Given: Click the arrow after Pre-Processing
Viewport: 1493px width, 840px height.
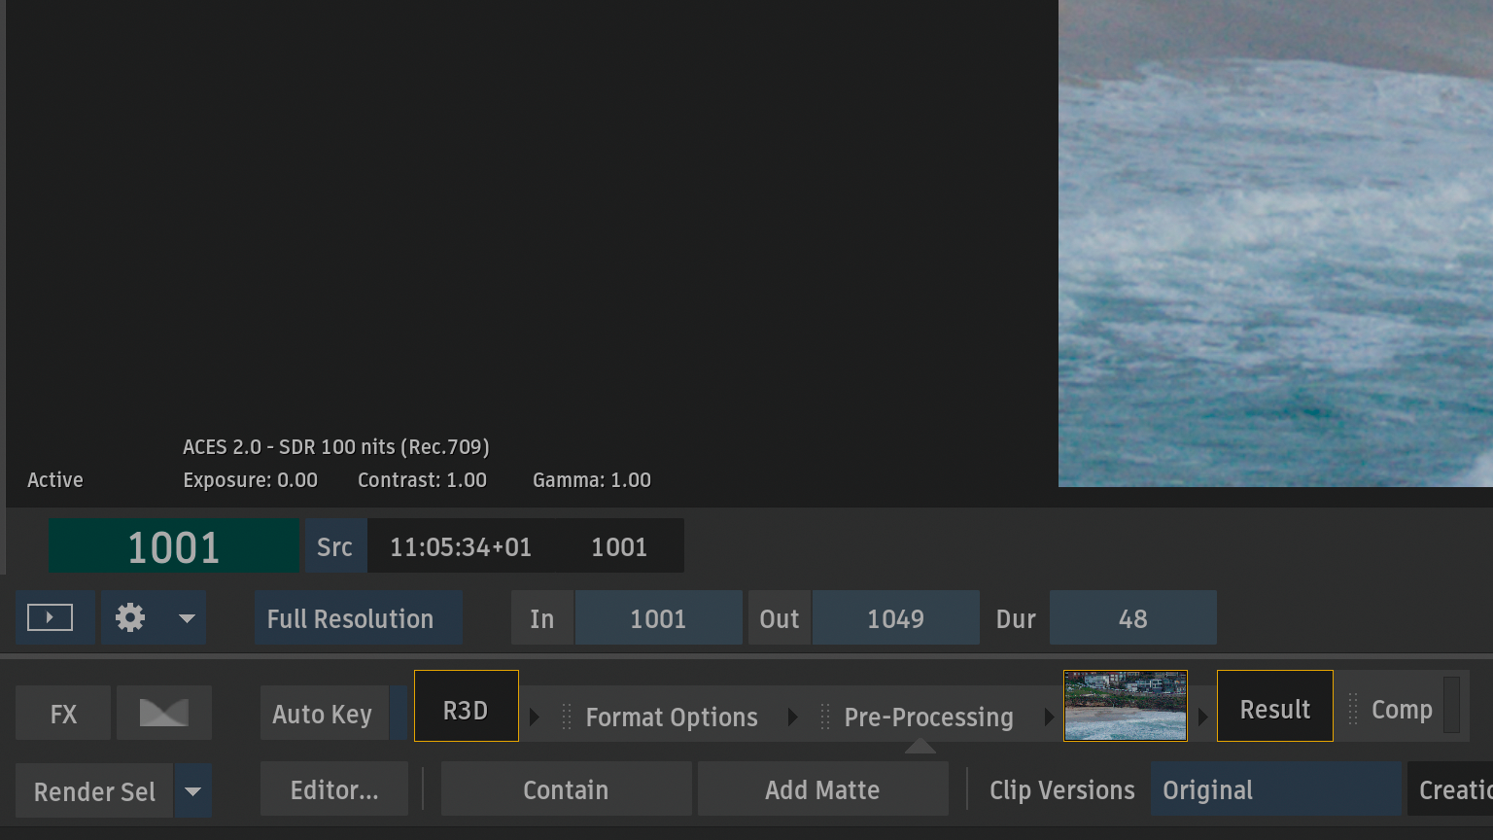Looking at the screenshot, I should click(1049, 717).
